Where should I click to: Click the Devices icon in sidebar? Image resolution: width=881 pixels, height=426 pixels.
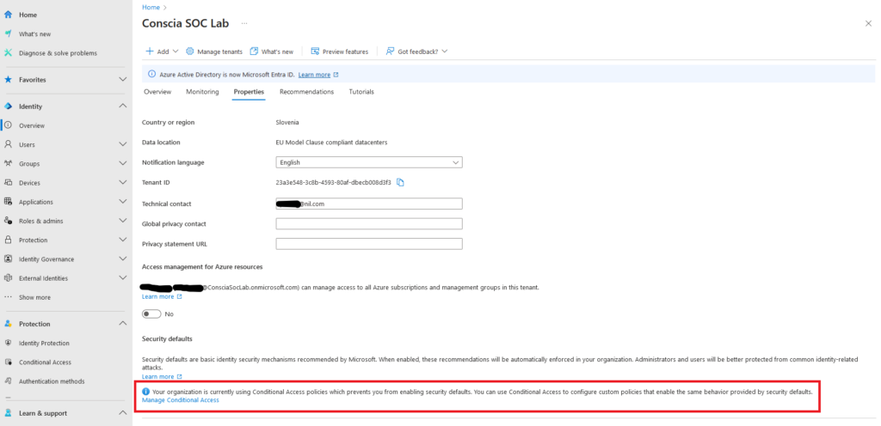[x=8, y=183]
